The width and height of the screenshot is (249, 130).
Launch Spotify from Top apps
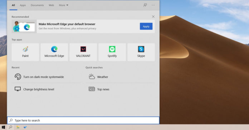tap(112, 52)
